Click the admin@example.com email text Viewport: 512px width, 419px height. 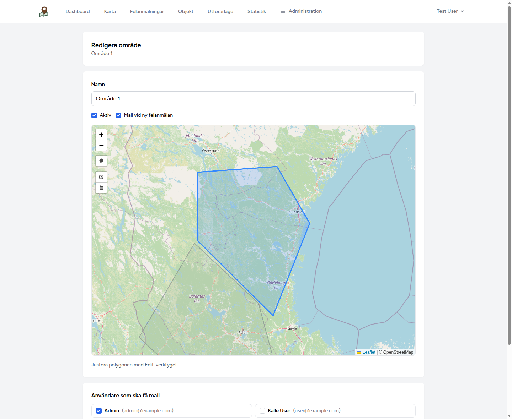pos(148,410)
